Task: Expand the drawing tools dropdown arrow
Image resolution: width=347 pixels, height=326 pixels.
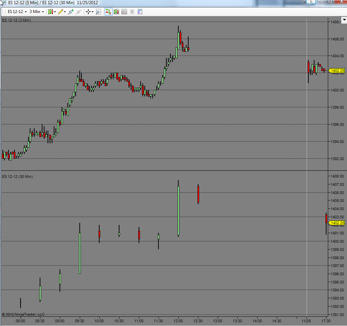Action: click(65, 12)
